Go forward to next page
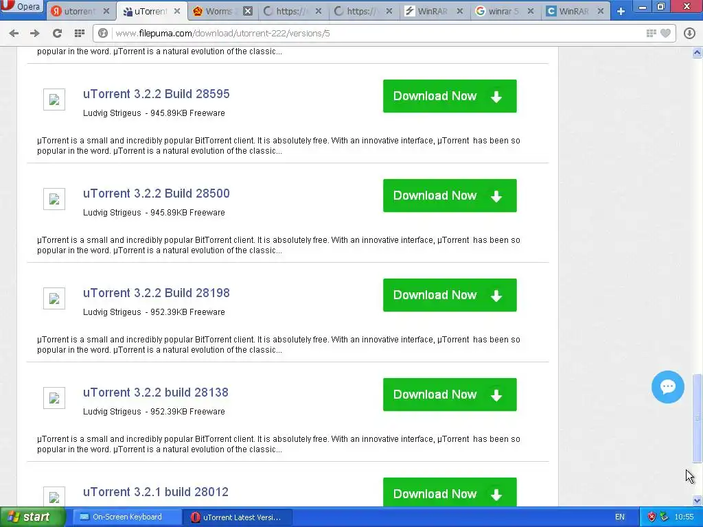The width and height of the screenshot is (703, 527). (35, 33)
